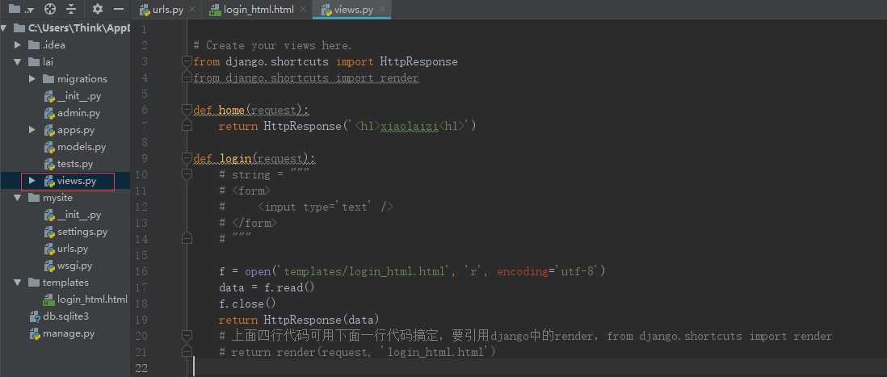Click the HTML icon beside login_html.html in tree
Viewport: 887px width, 377px height.
click(x=49, y=299)
